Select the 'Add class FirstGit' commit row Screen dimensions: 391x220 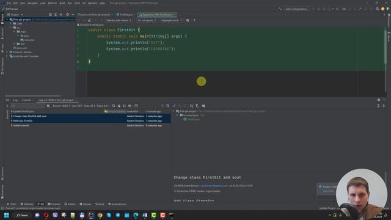coord(90,121)
